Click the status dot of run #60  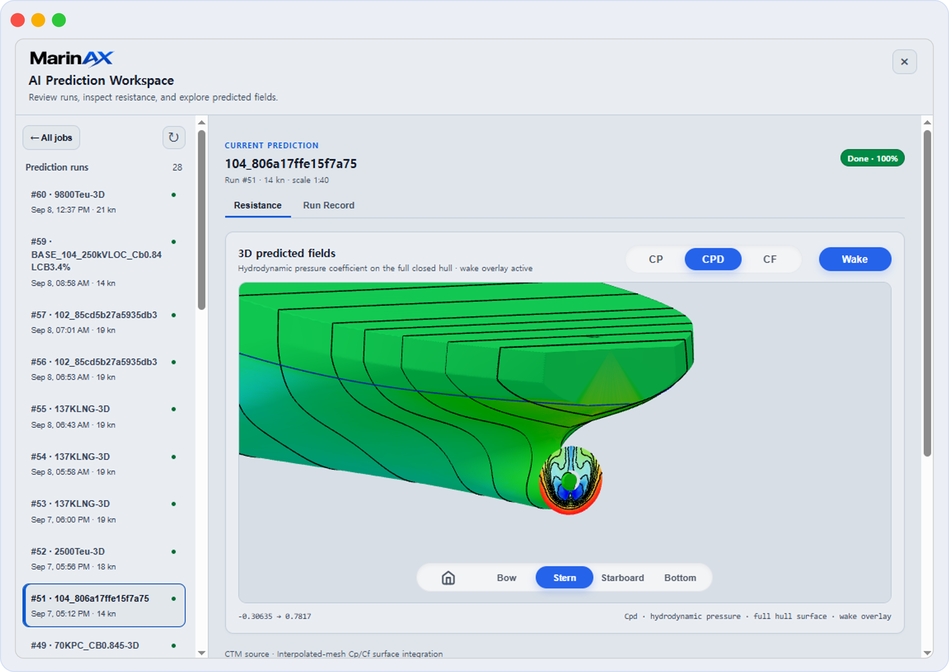click(174, 195)
